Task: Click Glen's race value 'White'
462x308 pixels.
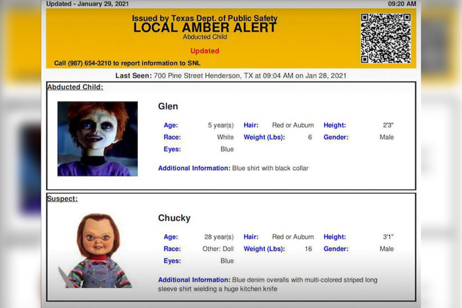Action: (225, 137)
